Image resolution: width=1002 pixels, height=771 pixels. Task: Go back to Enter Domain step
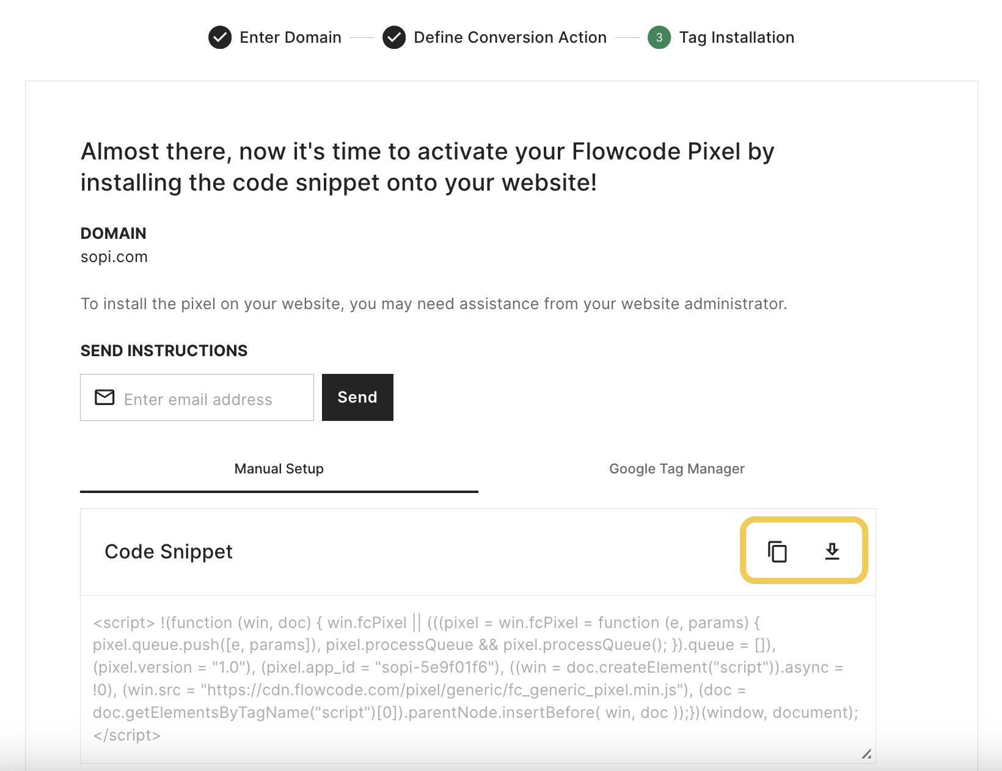tap(291, 37)
